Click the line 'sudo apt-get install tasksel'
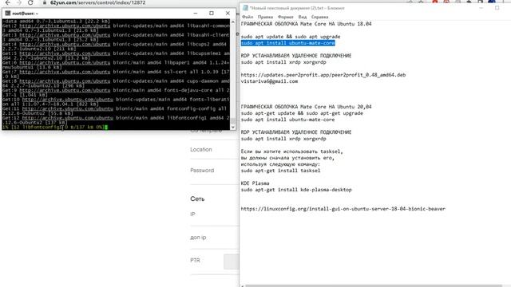511x287 pixels. tap(280, 171)
